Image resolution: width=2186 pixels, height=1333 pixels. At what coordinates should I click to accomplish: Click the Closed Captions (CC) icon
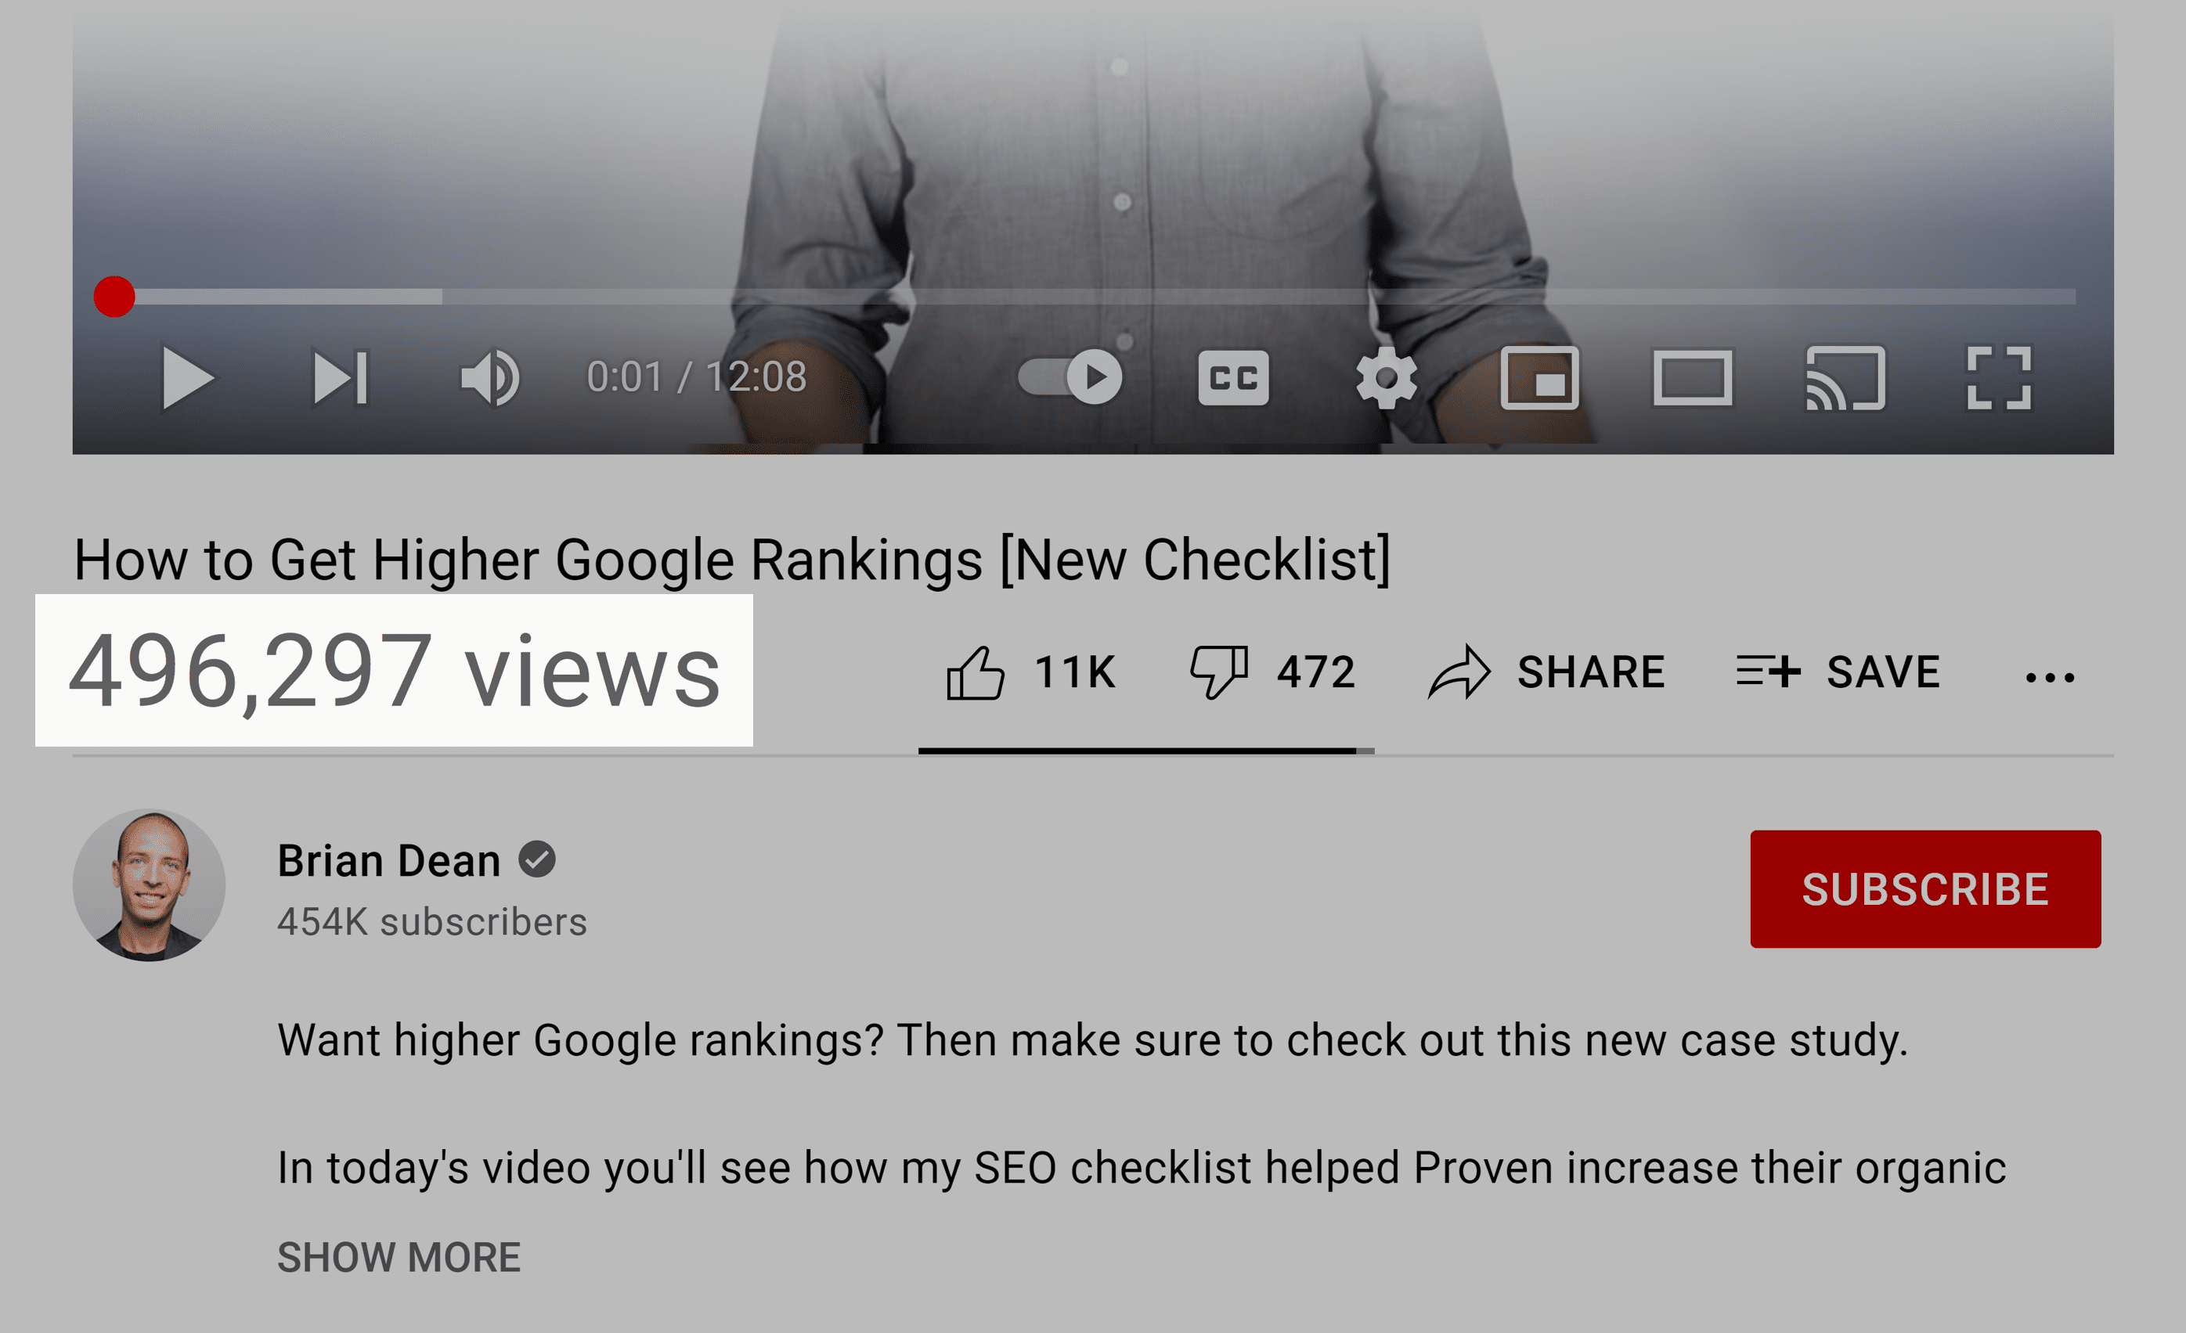(x=1232, y=378)
